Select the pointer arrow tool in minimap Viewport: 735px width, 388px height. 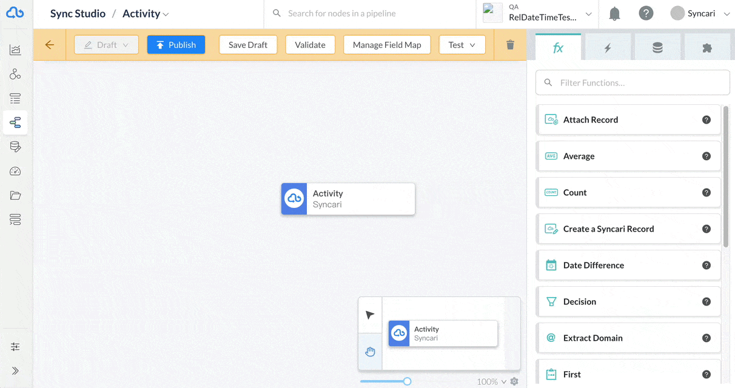370,315
